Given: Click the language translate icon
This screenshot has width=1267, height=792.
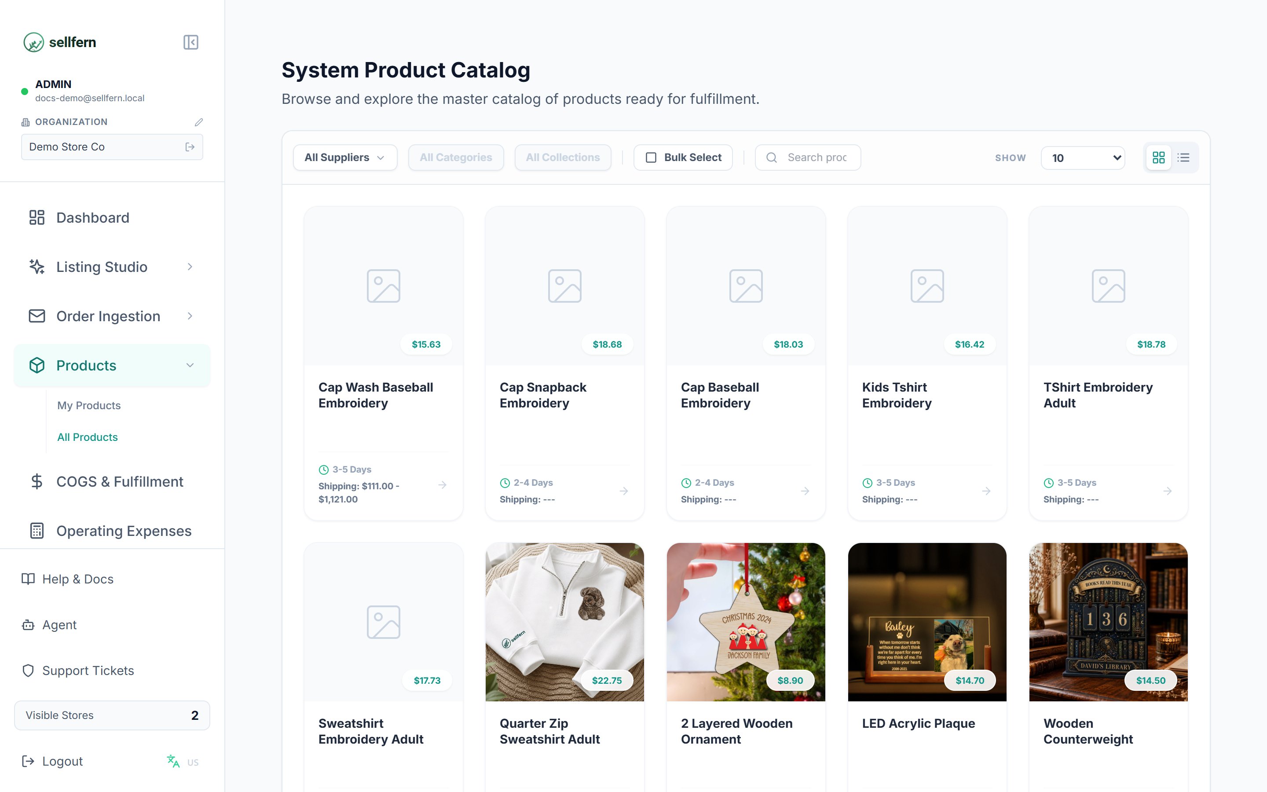Looking at the screenshot, I should (173, 761).
